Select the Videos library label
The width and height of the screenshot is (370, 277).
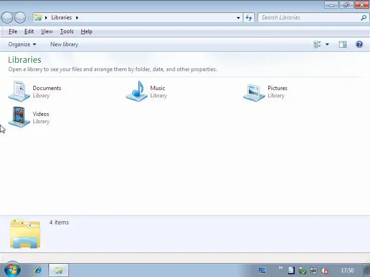point(41,114)
